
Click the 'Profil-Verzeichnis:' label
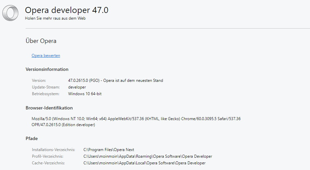[48, 156]
